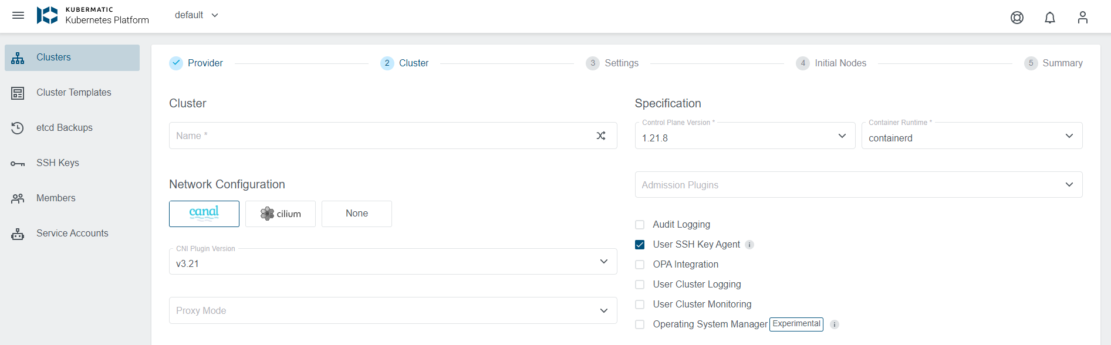Select the cilium network plugin
Image resolution: width=1111 pixels, height=345 pixels.
click(281, 214)
